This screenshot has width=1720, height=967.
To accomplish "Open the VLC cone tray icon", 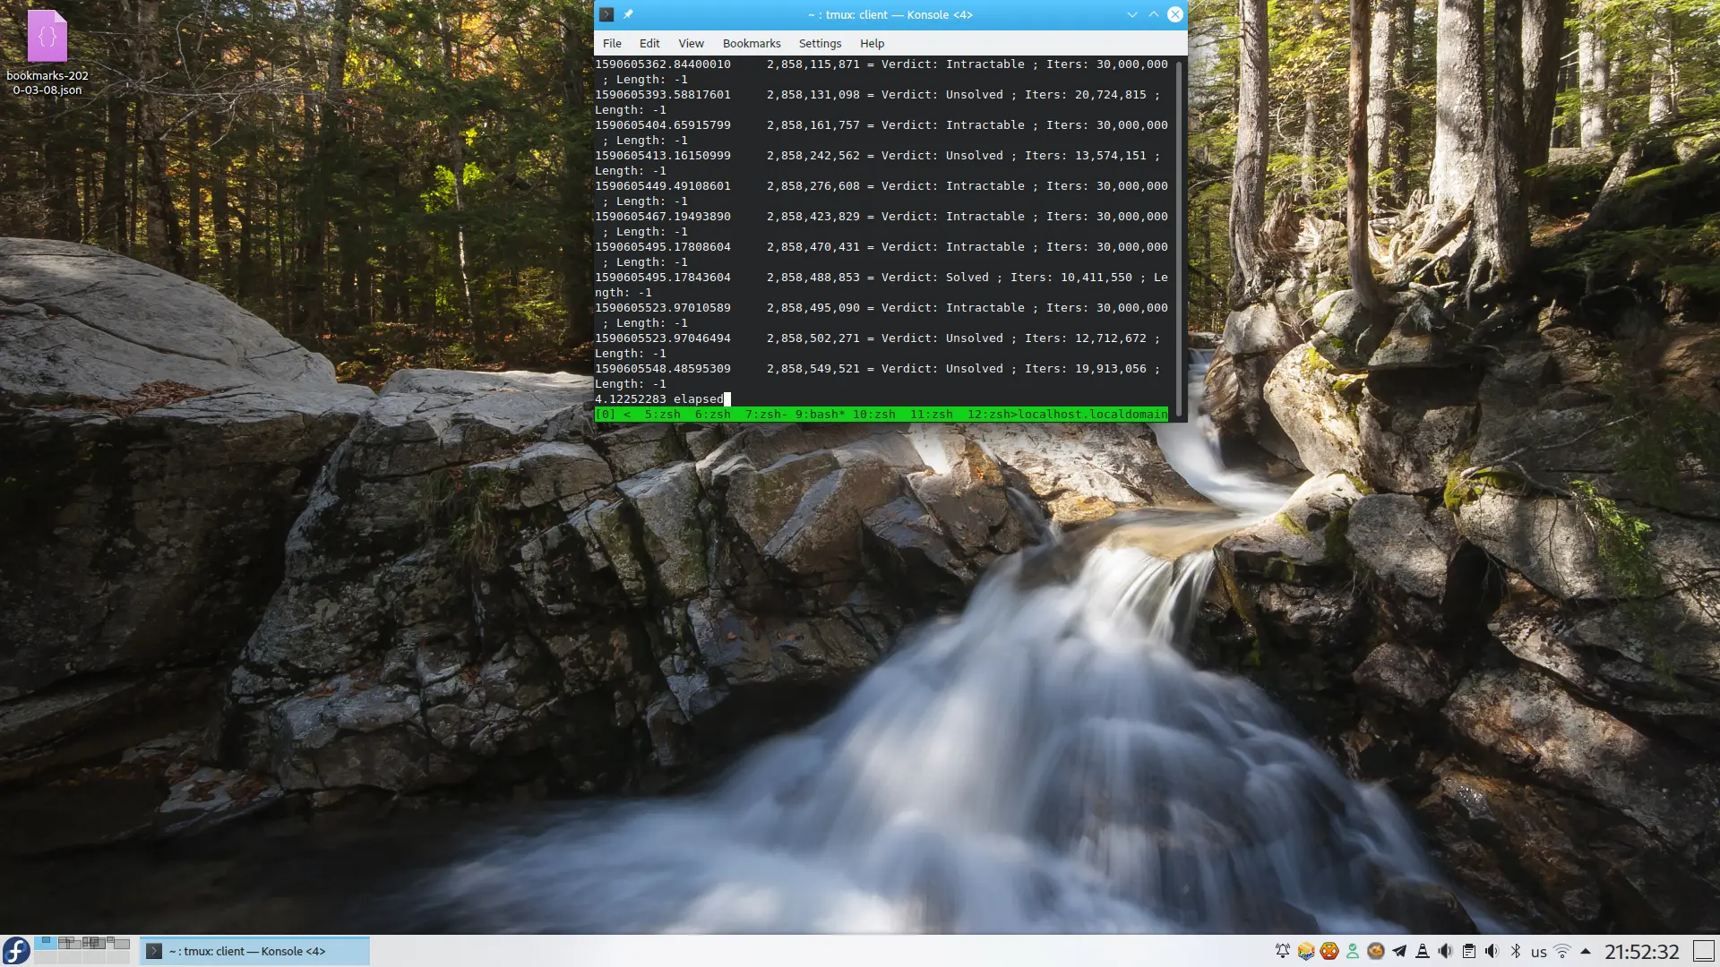I will (x=1423, y=951).
